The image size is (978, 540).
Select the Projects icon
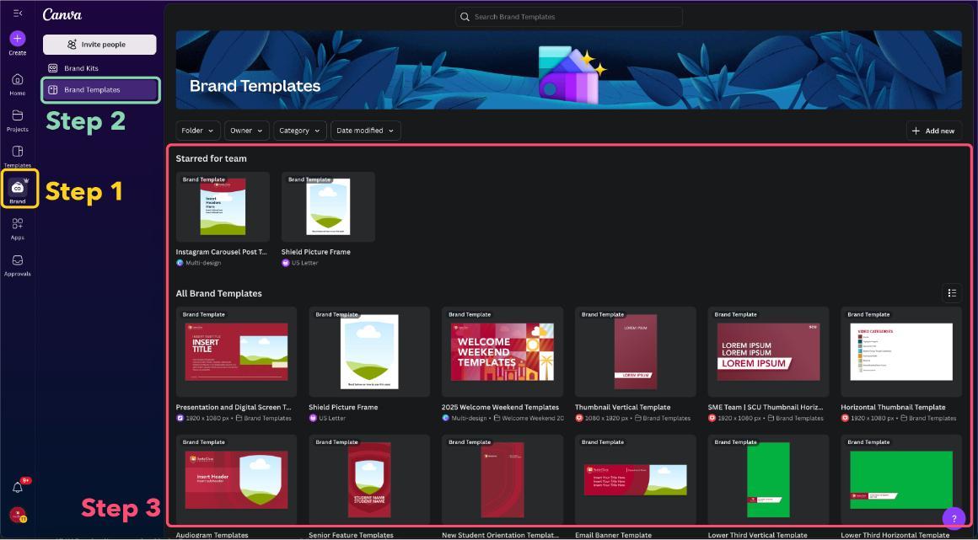(17, 120)
